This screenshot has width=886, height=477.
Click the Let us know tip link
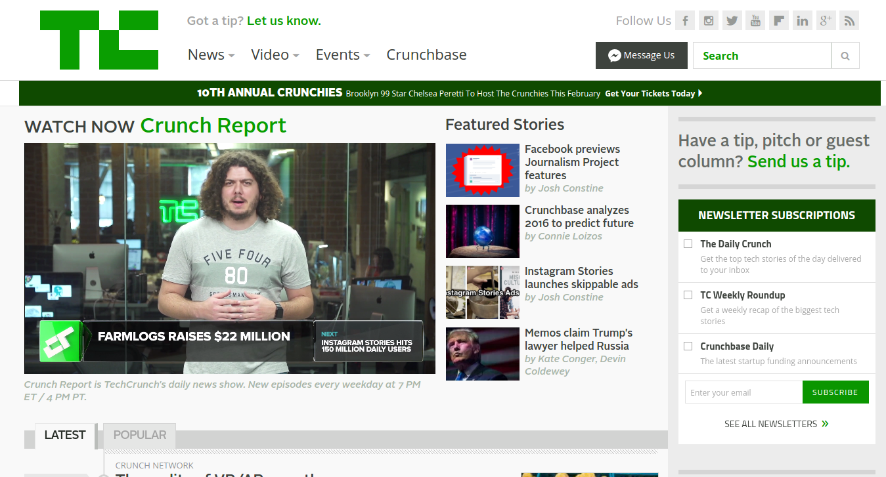[284, 20]
